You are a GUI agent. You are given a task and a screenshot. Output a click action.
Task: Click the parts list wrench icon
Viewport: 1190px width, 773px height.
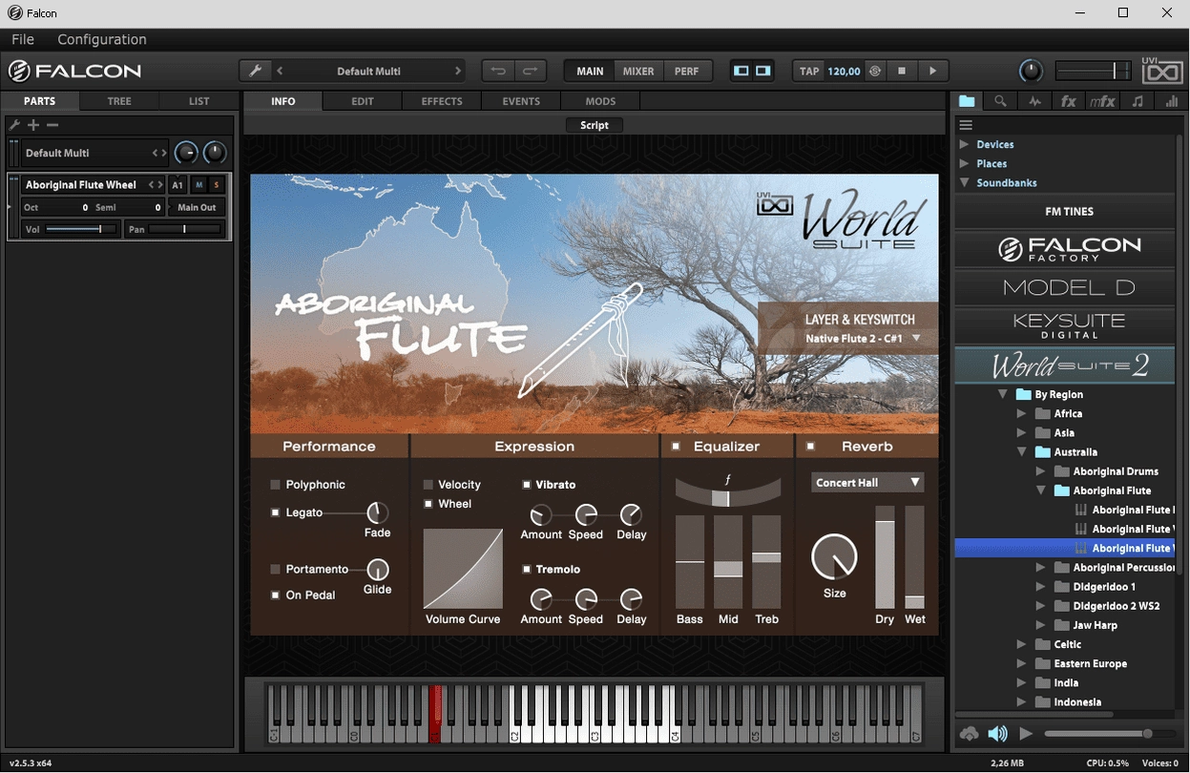pyautogui.click(x=14, y=125)
